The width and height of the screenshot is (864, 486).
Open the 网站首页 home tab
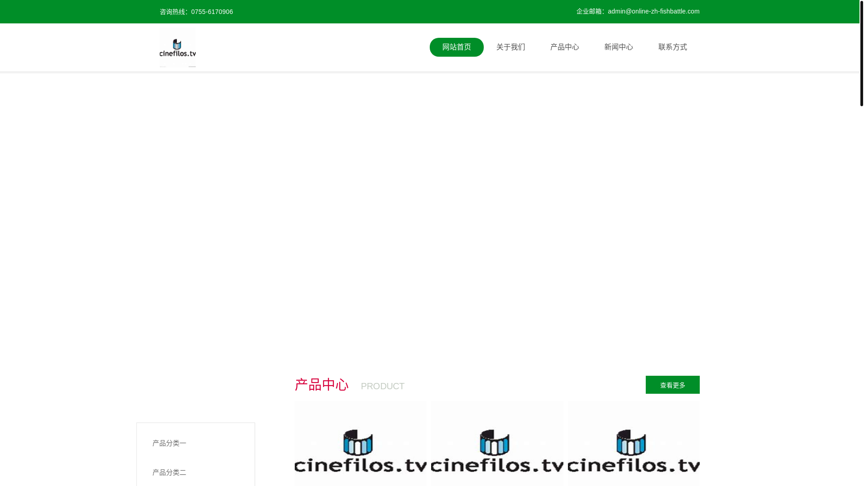point(457,47)
